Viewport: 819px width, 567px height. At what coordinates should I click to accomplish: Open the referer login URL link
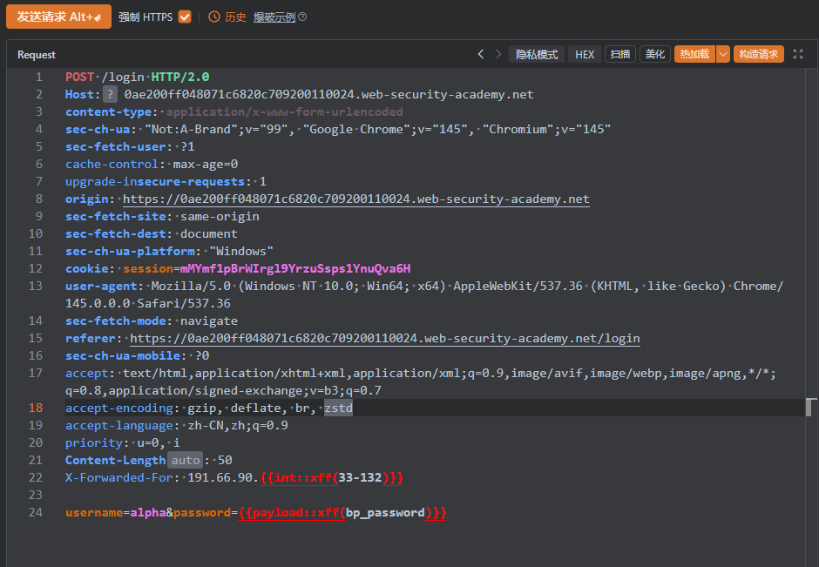(384, 338)
